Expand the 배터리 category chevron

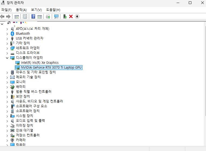point(7,87)
